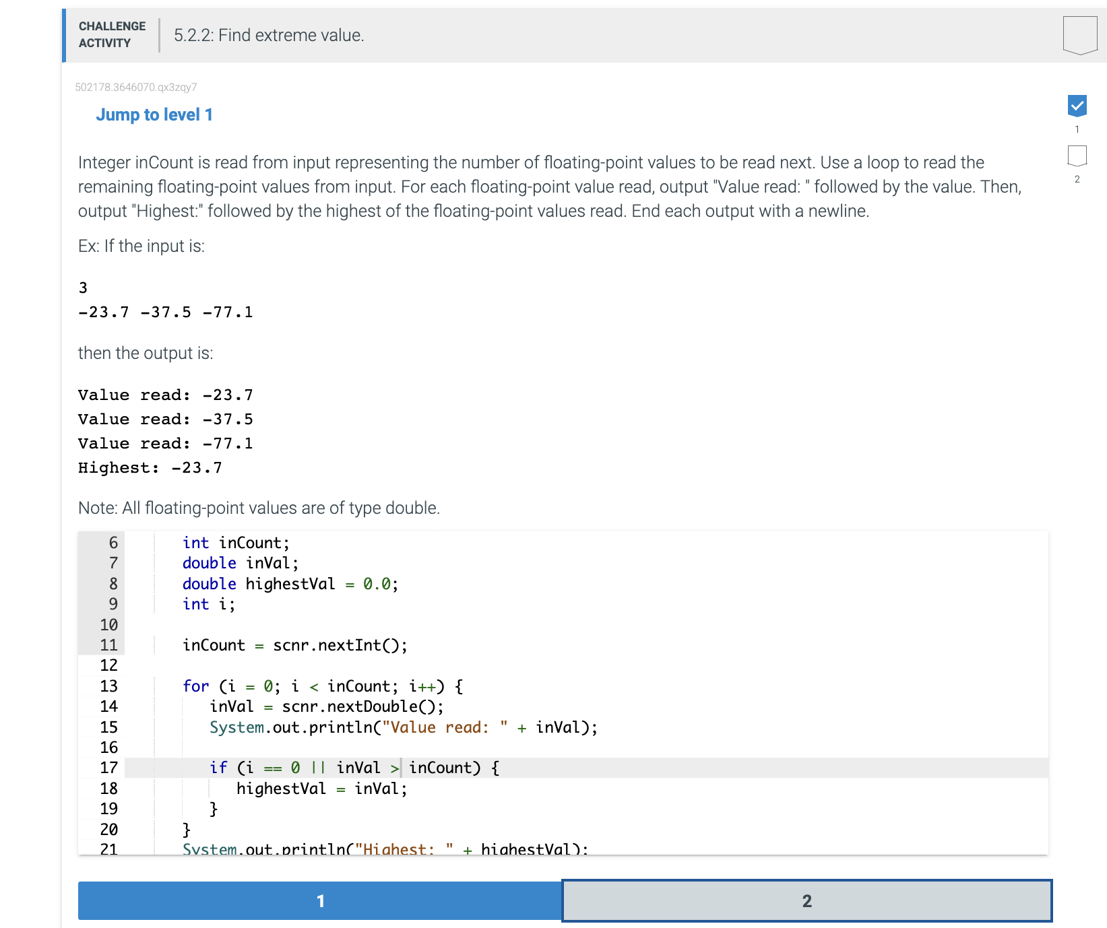Click the example input "-23.7 -37.5 -77.1"
Image resolution: width=1107 pixels, height=928 pixels.
tap(165, 311)
